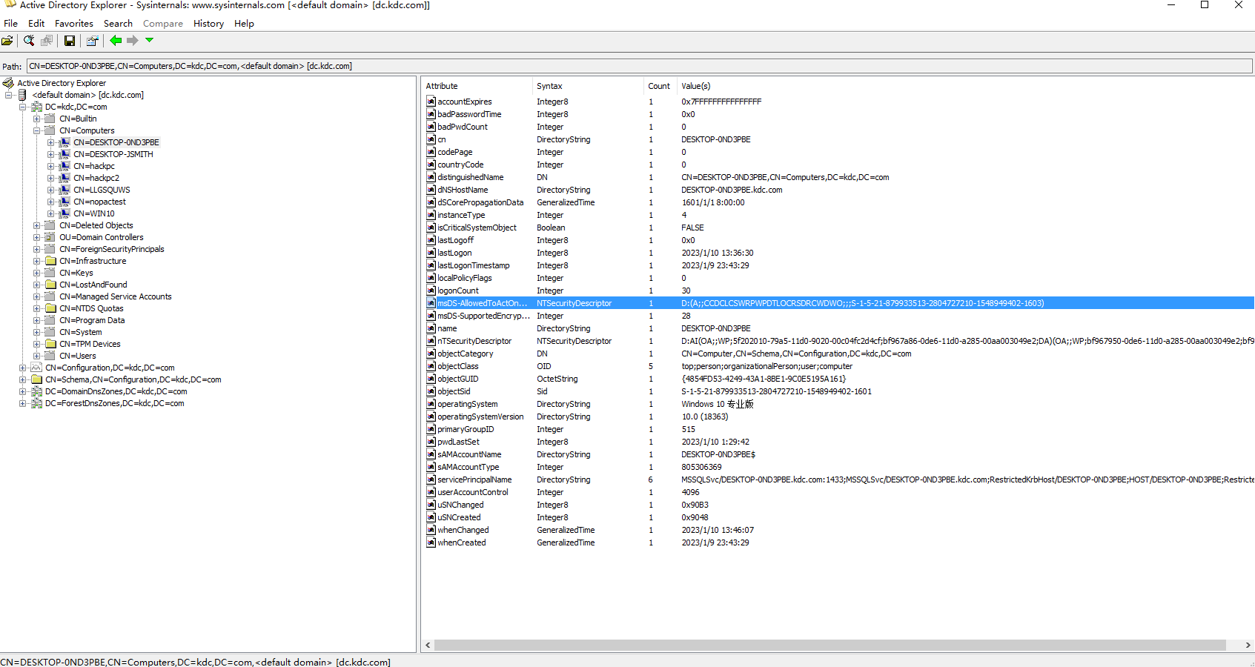
Task: Select the CN=TPM Devices folder
Action: click(90, 344)
